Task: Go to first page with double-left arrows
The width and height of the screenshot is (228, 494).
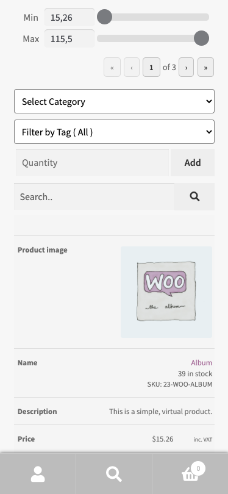Action: (112, 67)
